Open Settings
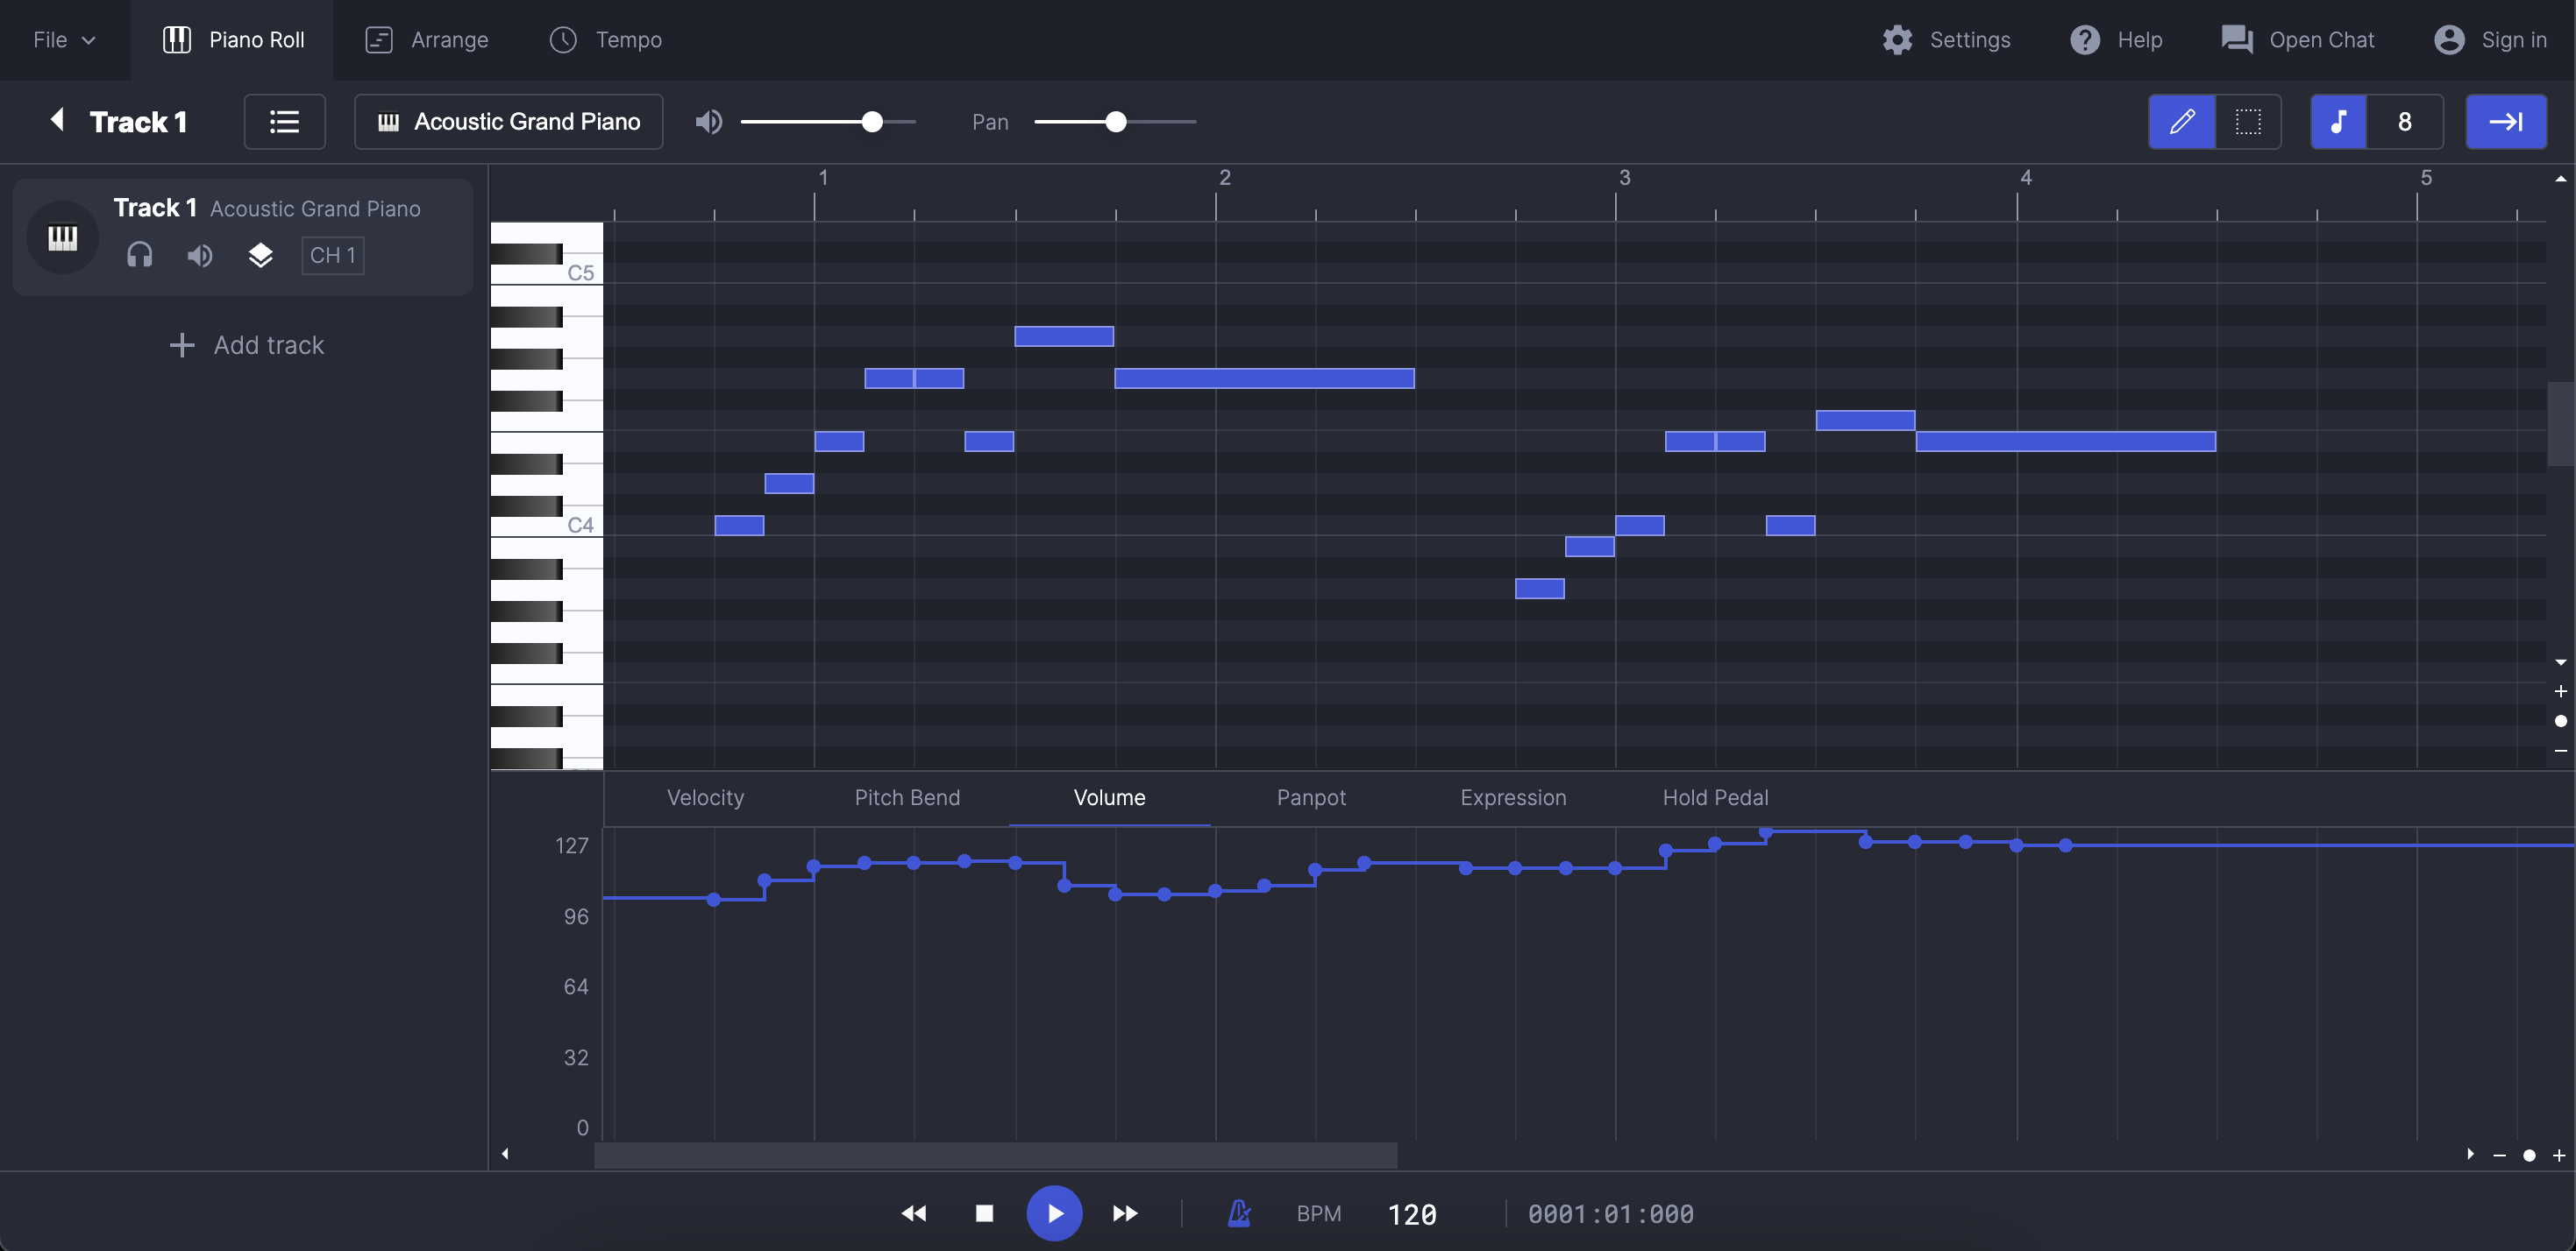The width and height of the screenshot is (2576, 1251). point(1946,40)
